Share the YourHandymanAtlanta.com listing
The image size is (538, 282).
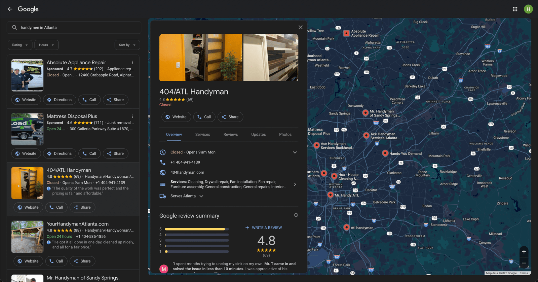(82, 261)
